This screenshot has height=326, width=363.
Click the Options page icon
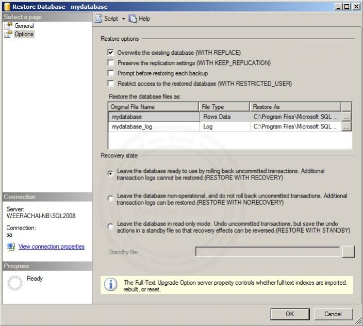[8, 34]
